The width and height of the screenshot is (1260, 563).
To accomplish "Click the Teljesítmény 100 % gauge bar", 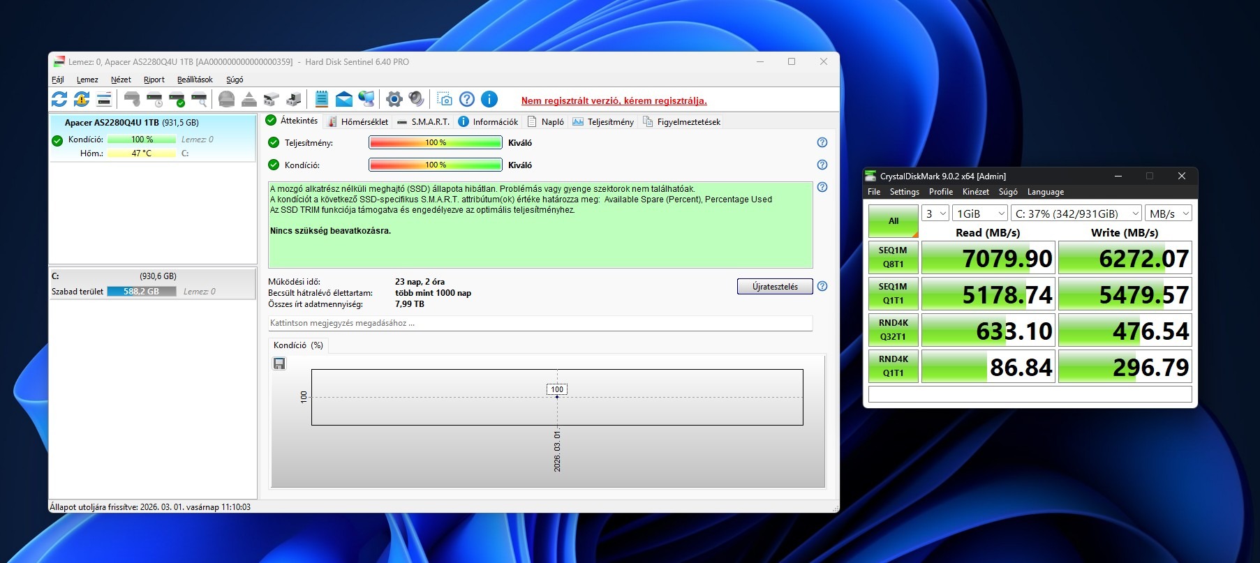I will click(436, 142).
